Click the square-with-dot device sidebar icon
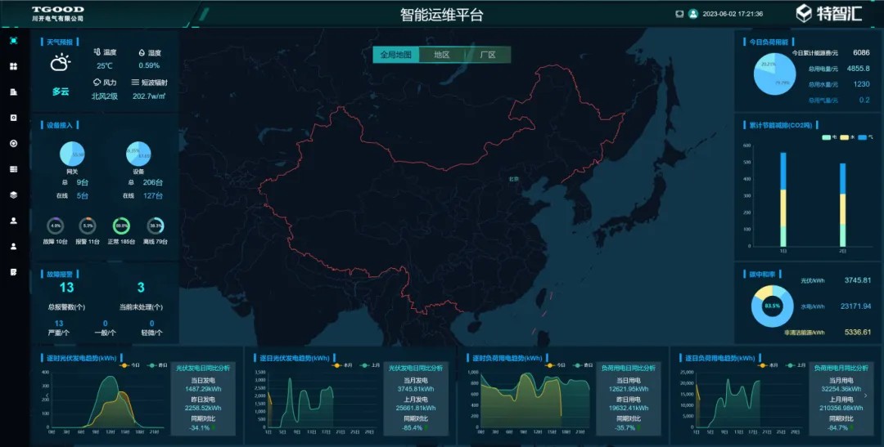The height and width of the screenshot is (447, 884). click(14, 118)
